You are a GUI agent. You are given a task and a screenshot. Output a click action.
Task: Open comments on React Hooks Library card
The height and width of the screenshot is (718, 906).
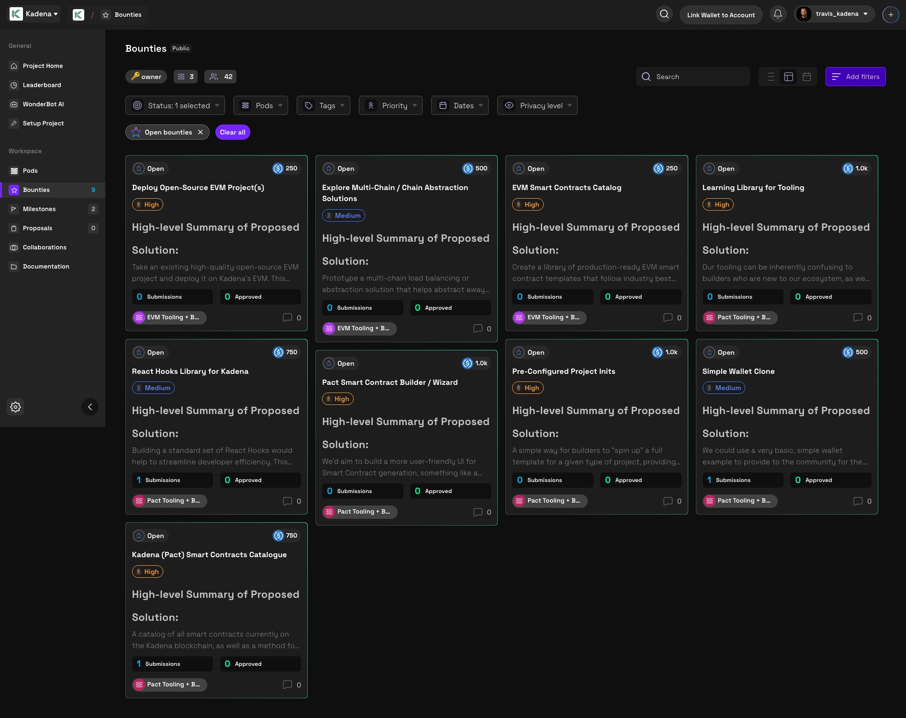coord(292,501)
